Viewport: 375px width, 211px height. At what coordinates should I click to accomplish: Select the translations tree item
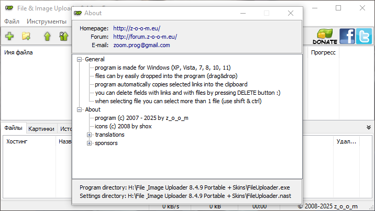pos(109,135)
